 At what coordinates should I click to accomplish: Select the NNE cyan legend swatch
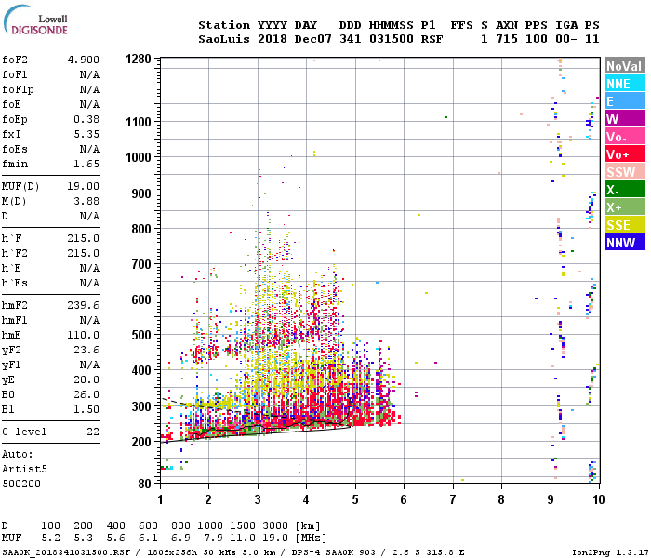[625, 84]
